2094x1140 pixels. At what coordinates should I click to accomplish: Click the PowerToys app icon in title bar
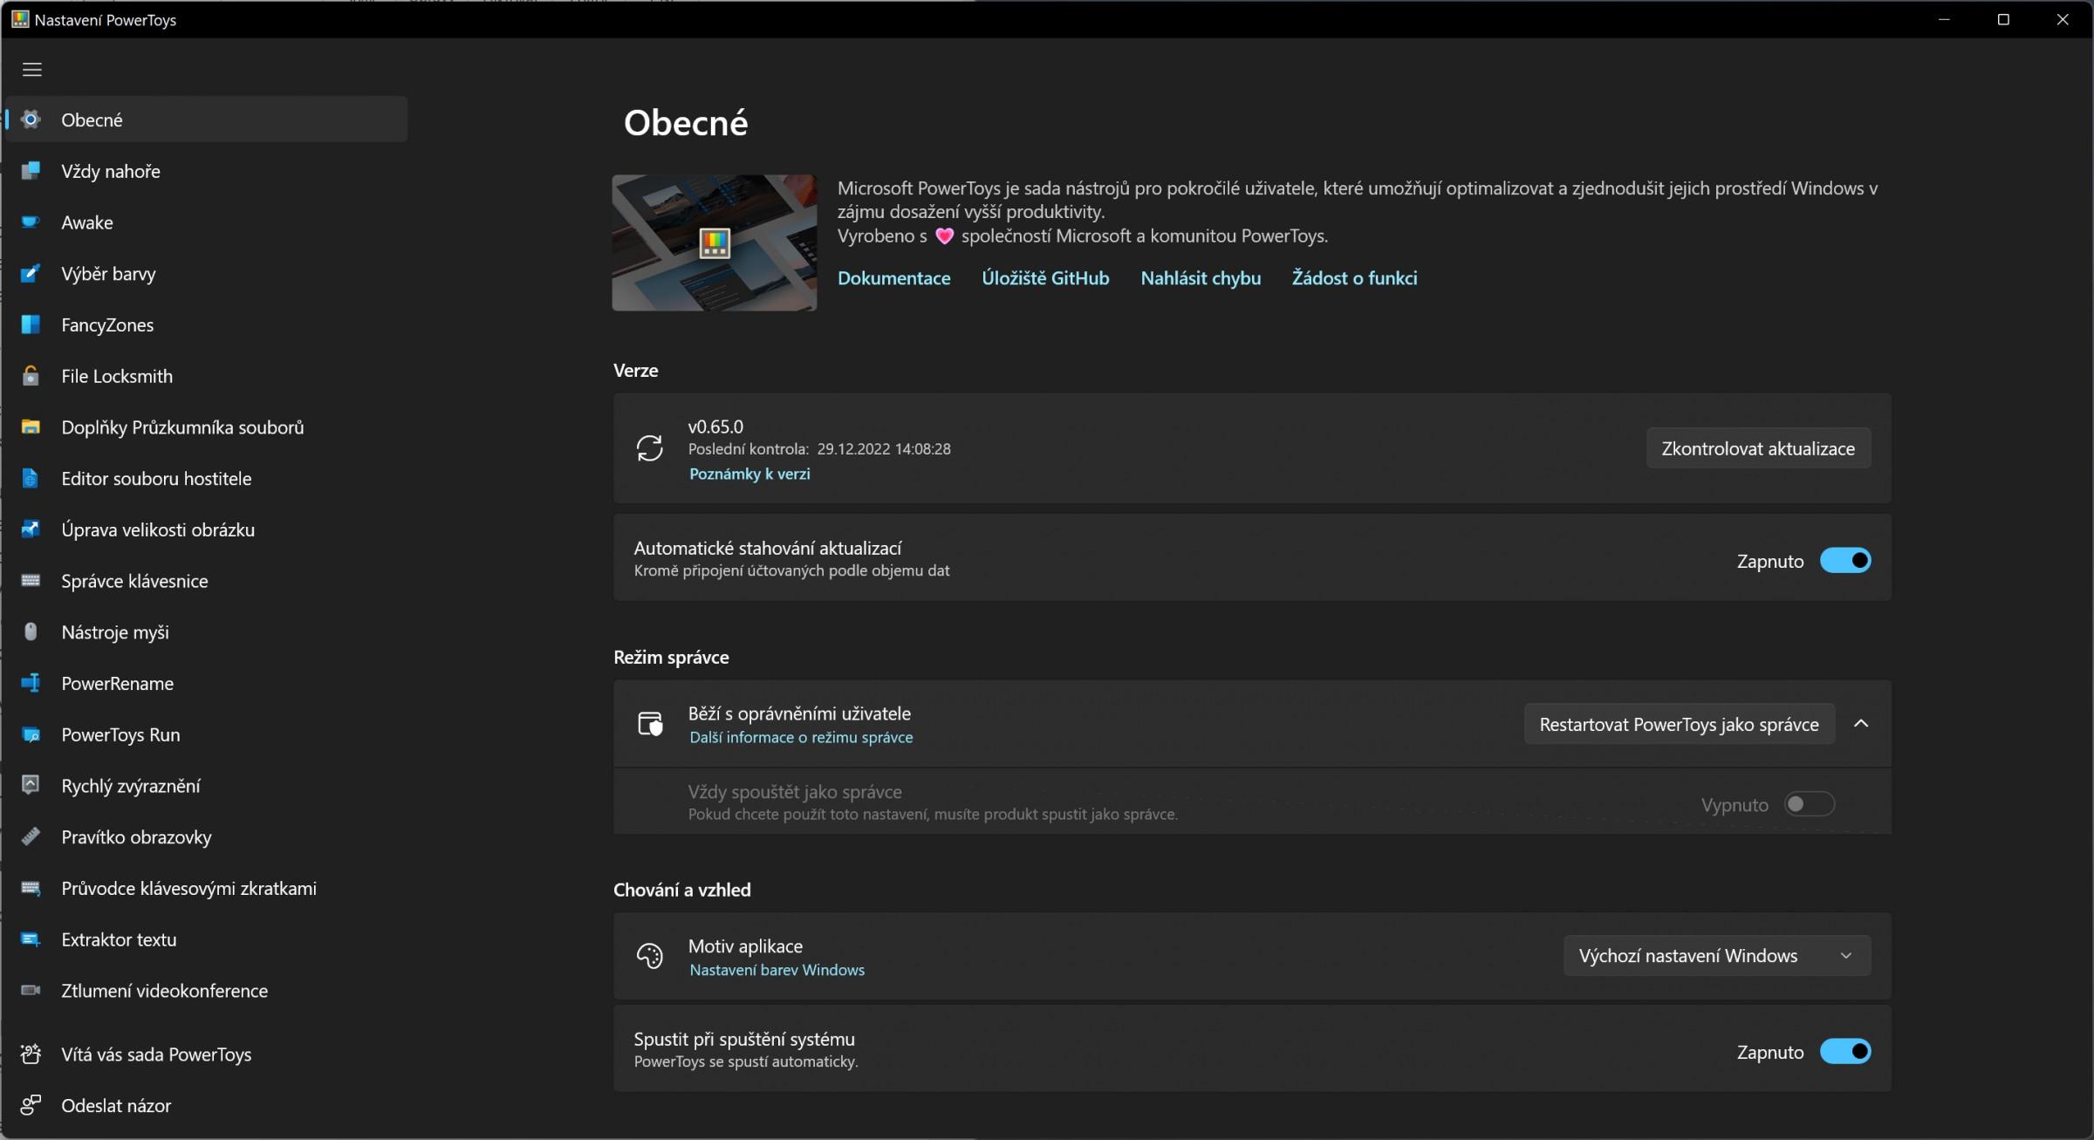point(20,19)
